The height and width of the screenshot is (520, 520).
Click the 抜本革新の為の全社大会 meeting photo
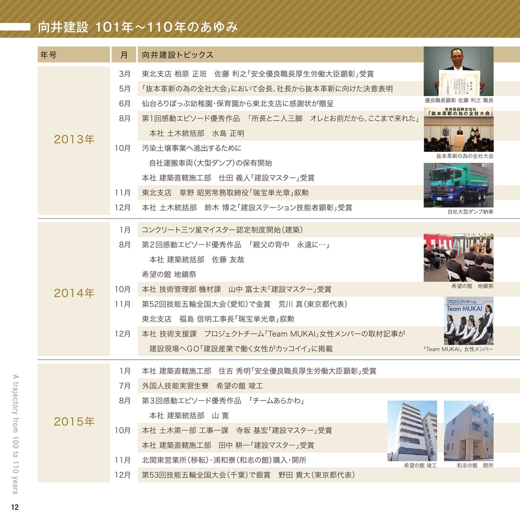click(x=458, y=129)
